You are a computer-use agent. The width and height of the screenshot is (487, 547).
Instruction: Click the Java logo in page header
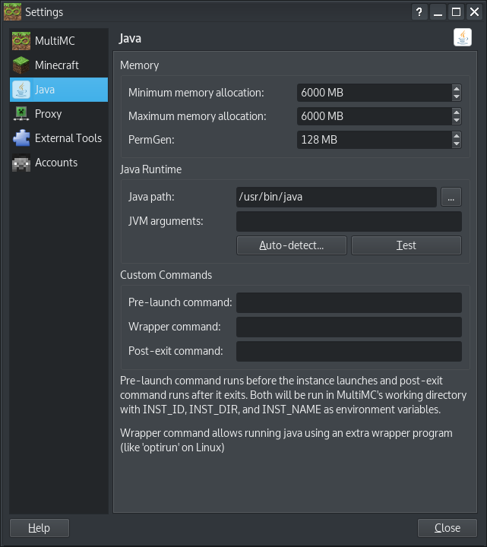463,37
